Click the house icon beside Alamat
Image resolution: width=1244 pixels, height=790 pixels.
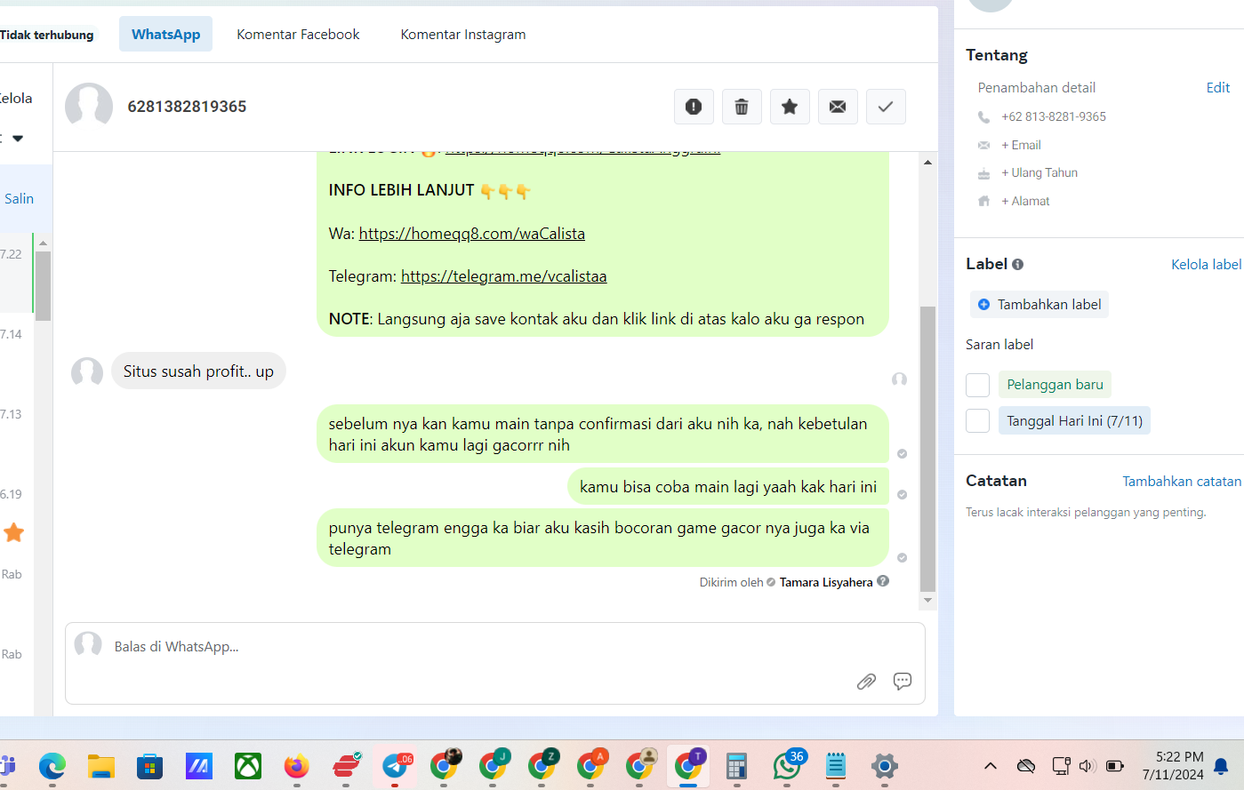click(x=983, y=202)
